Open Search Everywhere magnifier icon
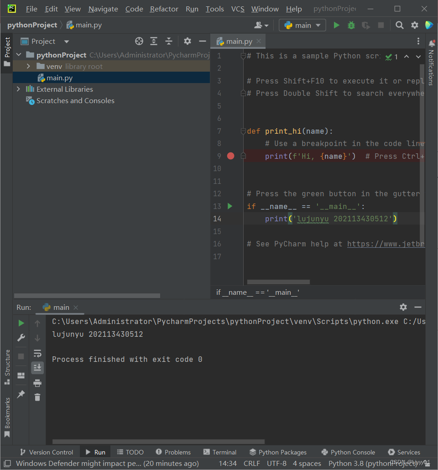The height and width of the screenshot is (470, 438). 399,25
